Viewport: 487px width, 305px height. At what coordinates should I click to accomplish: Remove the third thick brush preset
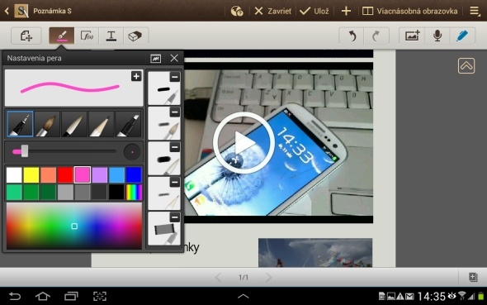point(175,147)
